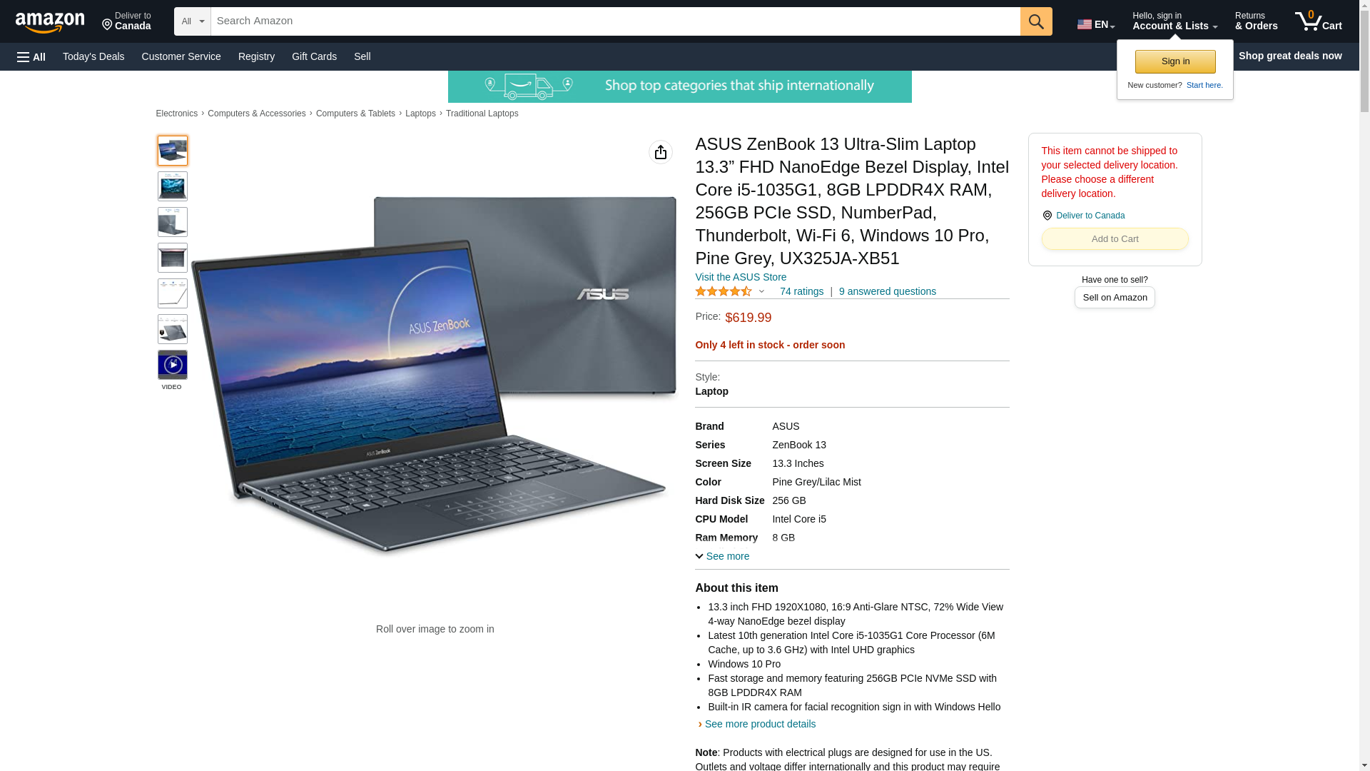1370x771 pixels.
Task: Open the EN language selector dropdown
Action: (1096, 24)
